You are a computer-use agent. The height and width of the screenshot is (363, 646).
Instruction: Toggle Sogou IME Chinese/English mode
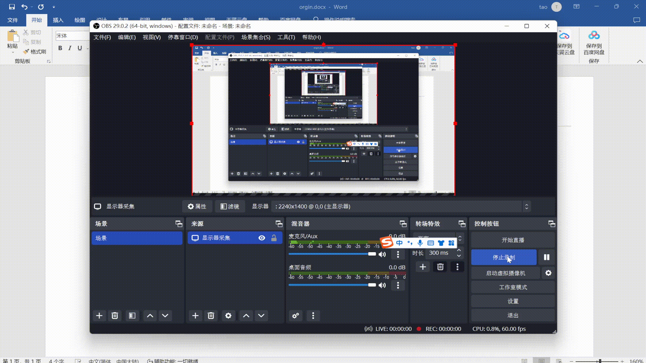pyautogui.click(x=399, y=243)
